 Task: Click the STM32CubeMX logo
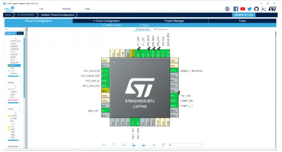(9, 9)
